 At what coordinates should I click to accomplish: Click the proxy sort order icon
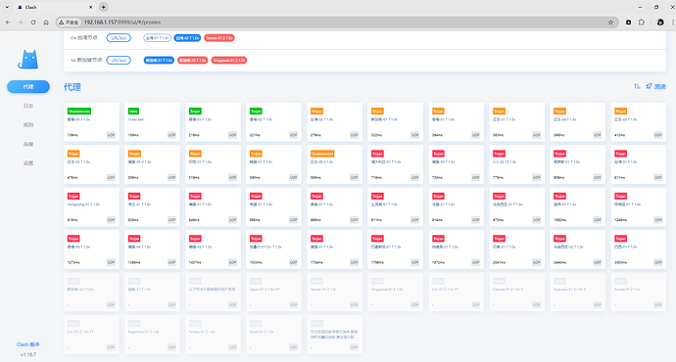tap(637, 86)
